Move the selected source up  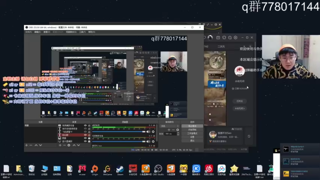pos(74,145)
